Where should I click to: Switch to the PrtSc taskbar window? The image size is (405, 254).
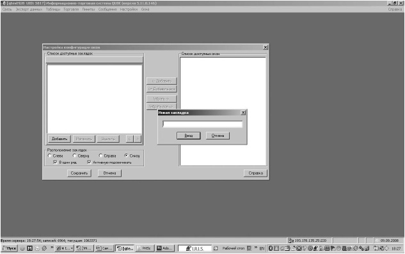tap(145, 248)
